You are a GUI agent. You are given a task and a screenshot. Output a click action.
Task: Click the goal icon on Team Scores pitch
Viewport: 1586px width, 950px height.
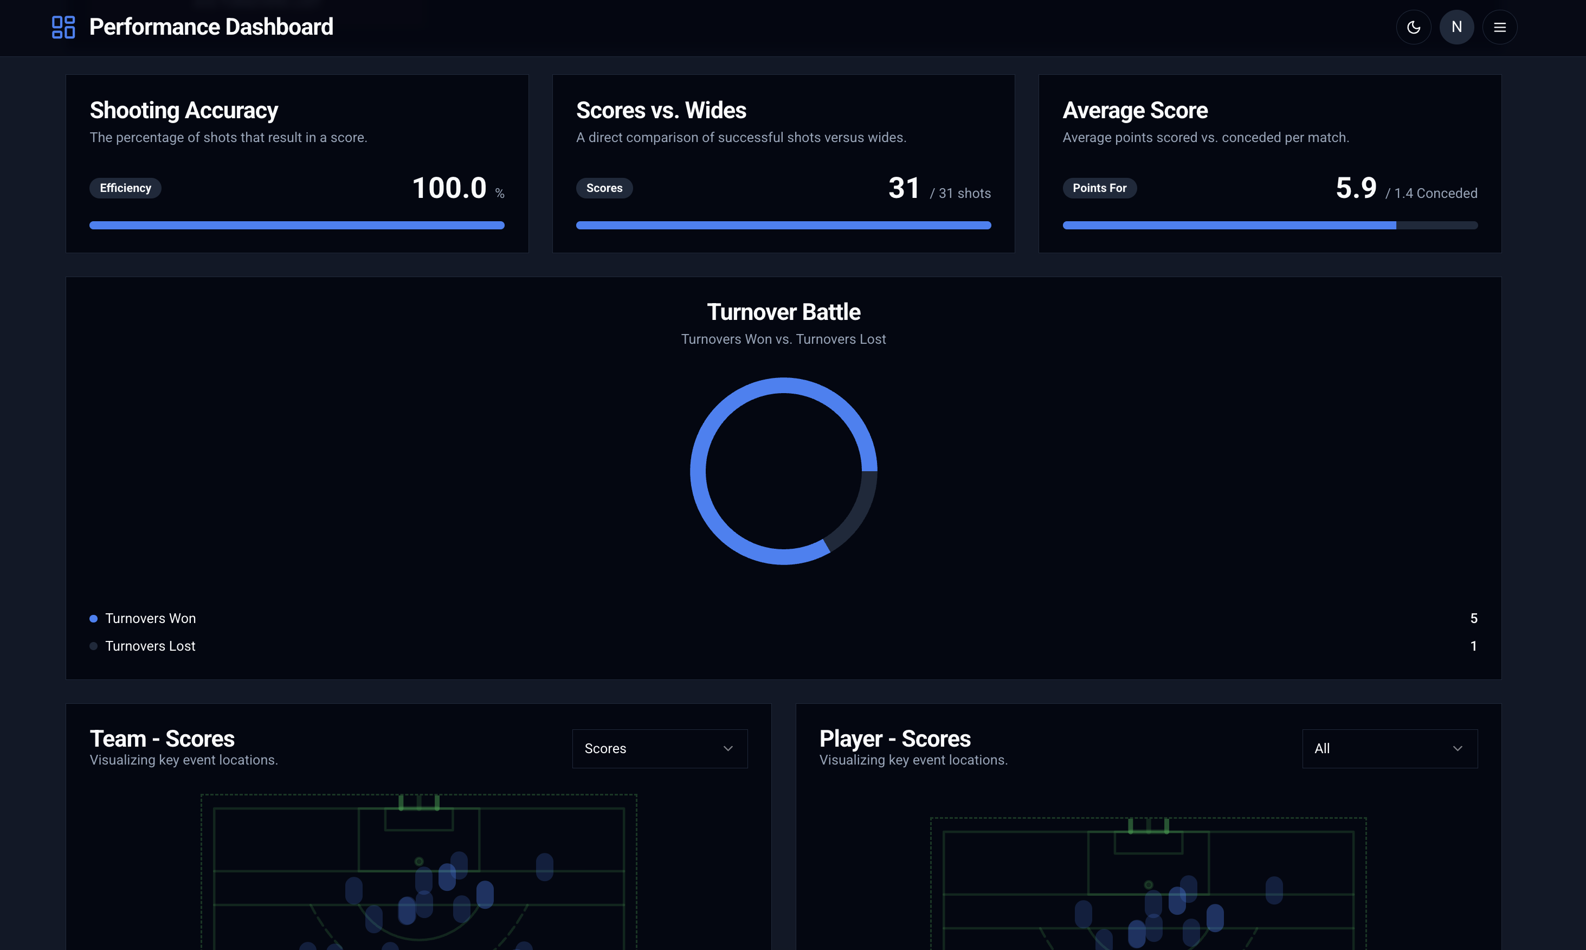pos(418,803)
